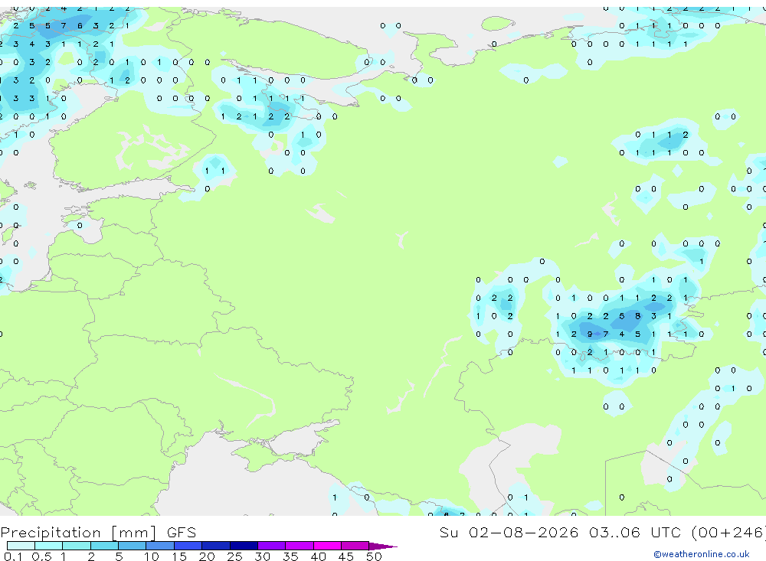
Task: Click the arrow tip past 50 on legend
Action: pyautogui.click(x=384, y=546)
